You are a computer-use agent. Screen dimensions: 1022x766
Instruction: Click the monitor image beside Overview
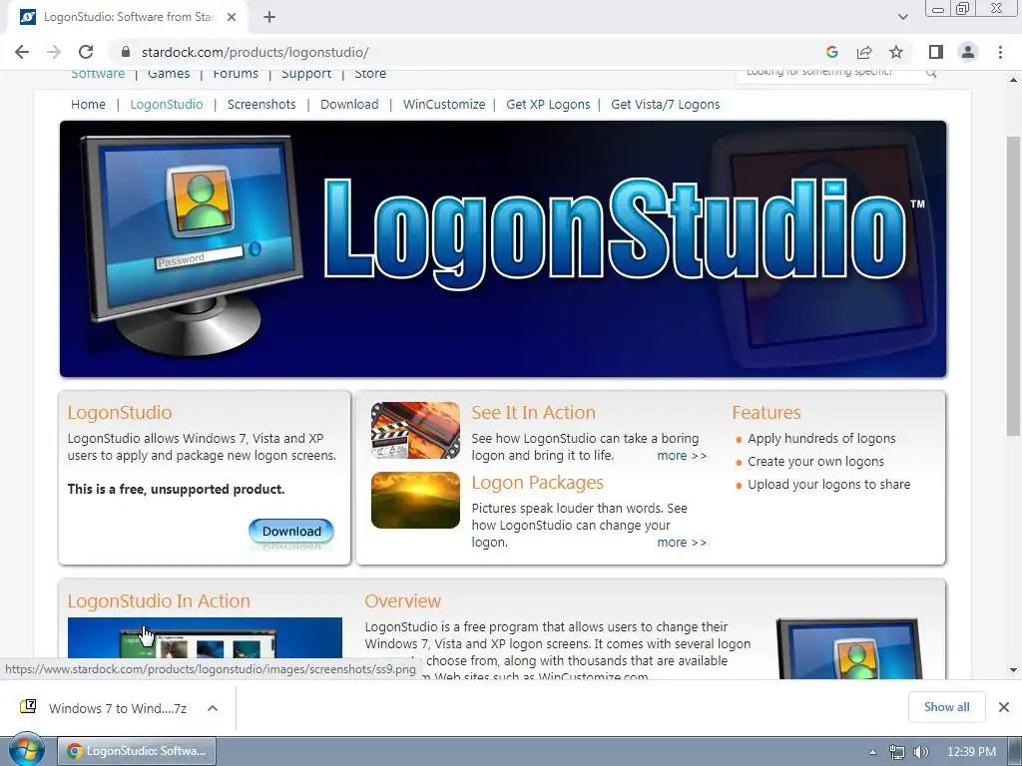point(848,648)
